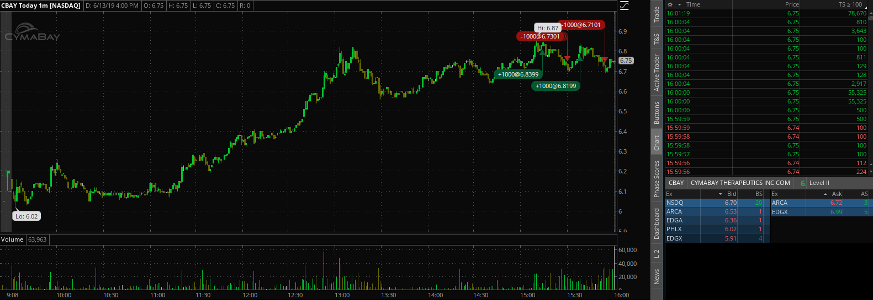Viewport: 873px width, 300px height.
Task: Click the 15:59:56 trade with size 224
Action: tap(766, 172)
